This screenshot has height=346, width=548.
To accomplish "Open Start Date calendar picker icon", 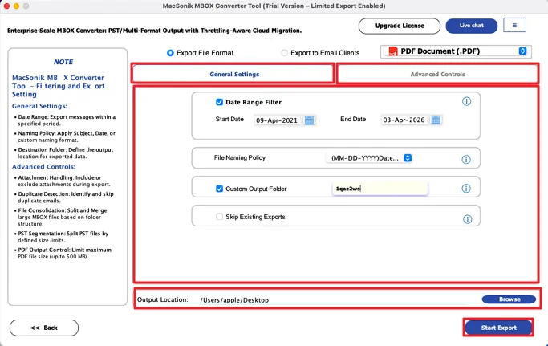I will pyautogui.click(x=309, y=120).
